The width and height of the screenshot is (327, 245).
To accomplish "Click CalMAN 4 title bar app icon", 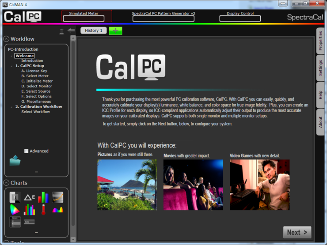I will (5, 4).
